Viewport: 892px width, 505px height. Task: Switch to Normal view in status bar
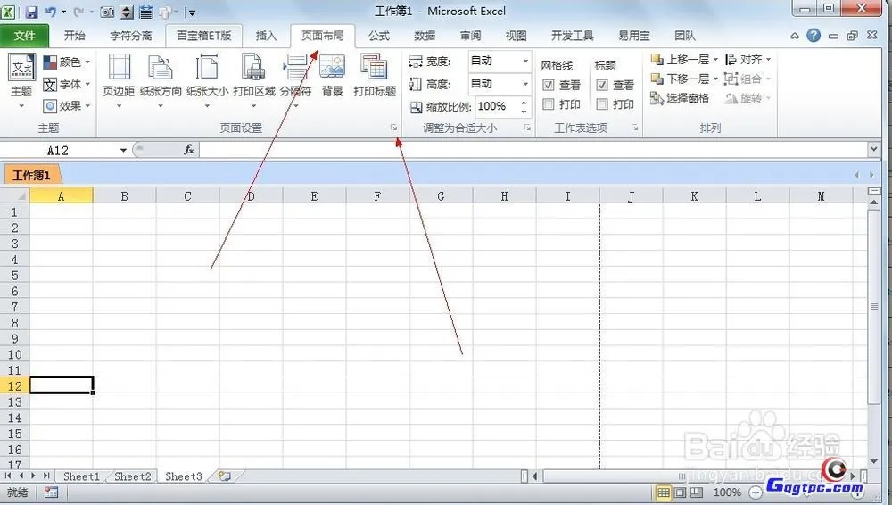pos(663,493)
